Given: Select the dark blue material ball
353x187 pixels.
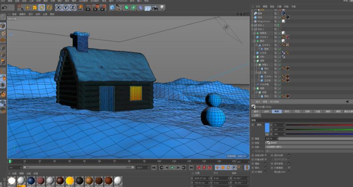Looking at the screenshot, I should pyautogui.click(x=31, y=181).
